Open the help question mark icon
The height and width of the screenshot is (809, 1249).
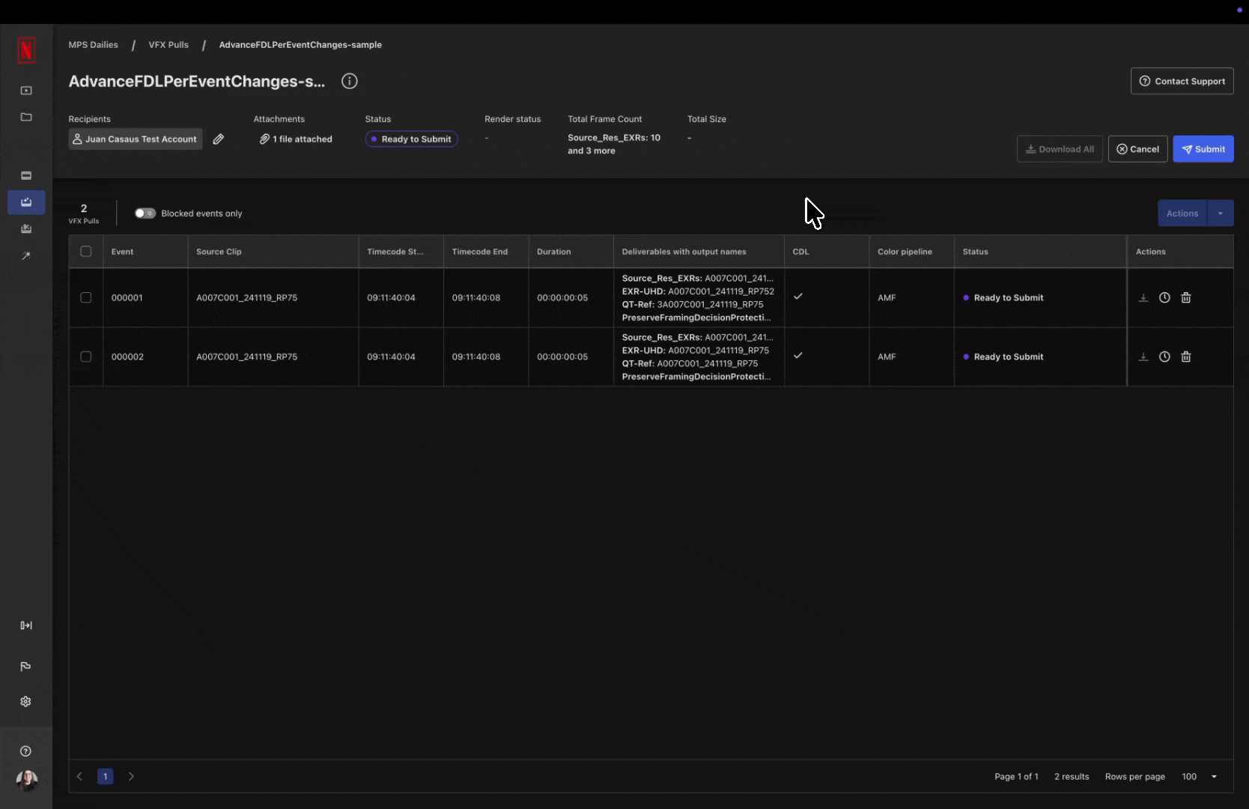26,751
